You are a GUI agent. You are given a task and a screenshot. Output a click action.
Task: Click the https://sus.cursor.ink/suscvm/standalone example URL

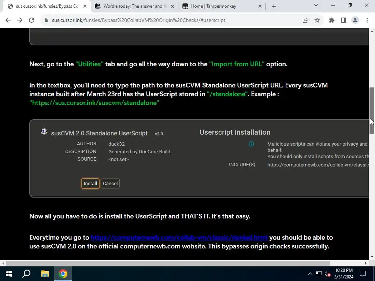click(94, 103)
